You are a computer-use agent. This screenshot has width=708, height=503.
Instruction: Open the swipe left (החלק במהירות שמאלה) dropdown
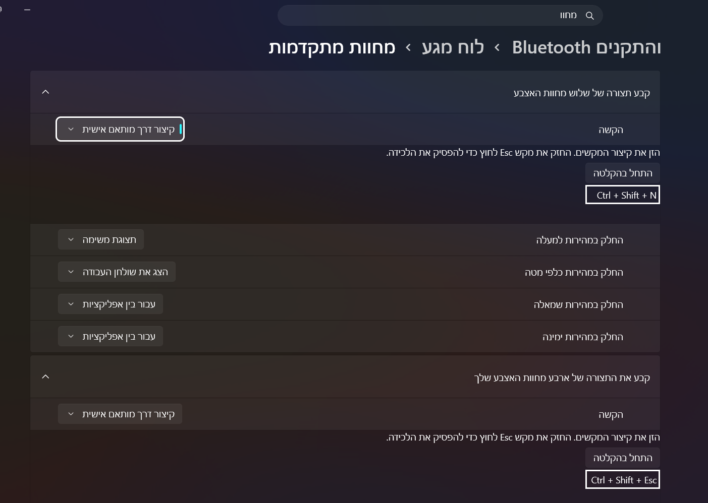(x=111, y=304)
